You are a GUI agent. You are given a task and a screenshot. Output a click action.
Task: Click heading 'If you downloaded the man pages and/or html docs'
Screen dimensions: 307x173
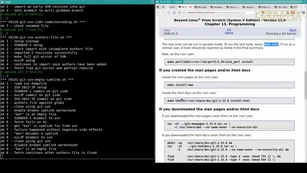209,109
